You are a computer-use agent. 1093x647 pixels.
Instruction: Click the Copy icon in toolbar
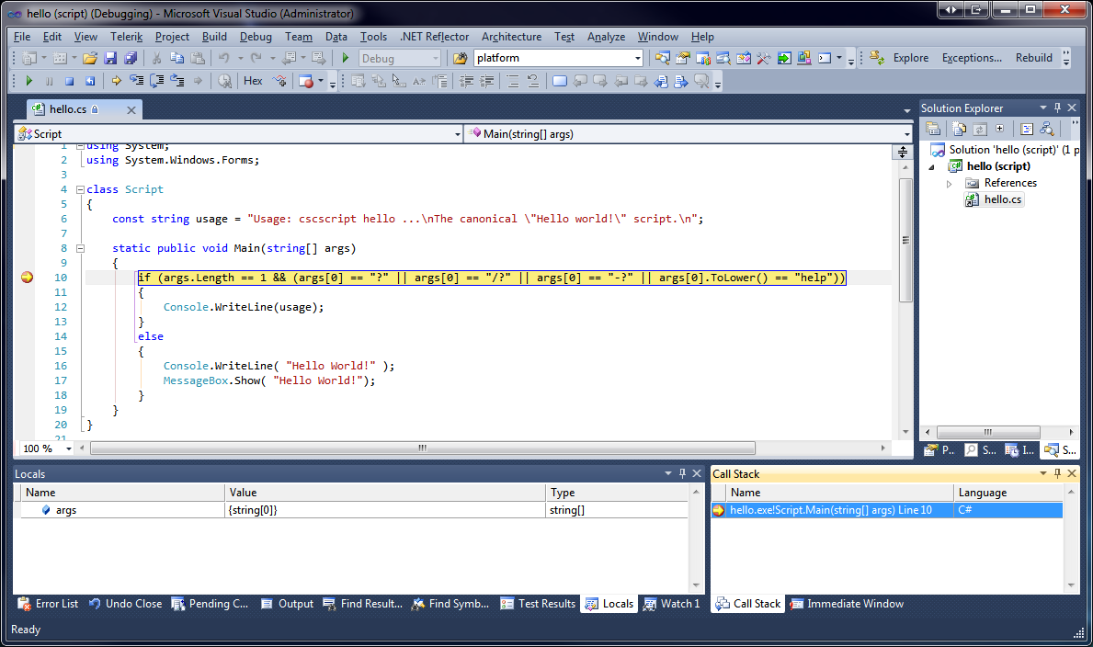[177, 58]
